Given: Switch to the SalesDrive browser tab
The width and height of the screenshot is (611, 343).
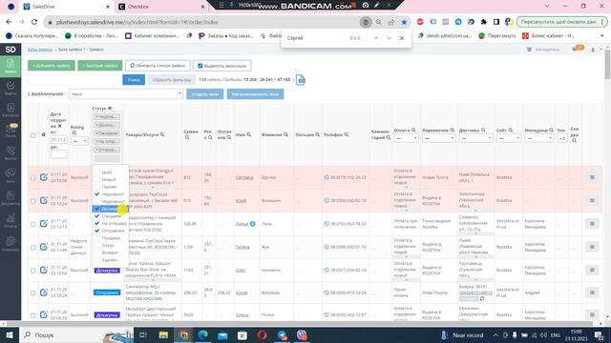Looking at the screenshot, I should point(66,7).
